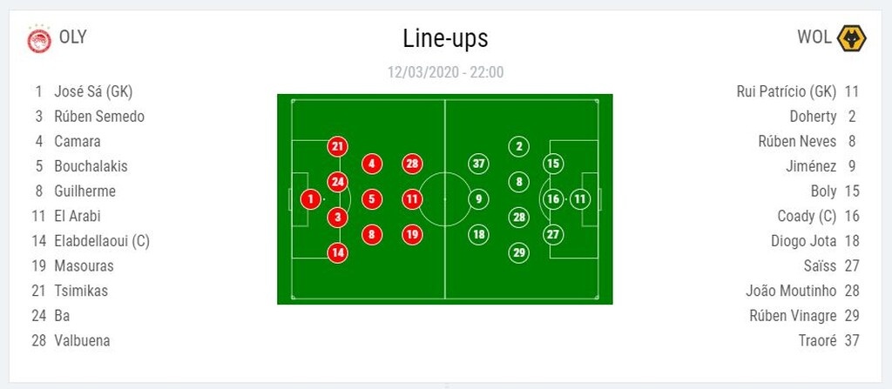Click the OLY team abbreviation
The width and height of the screenshot is (892, 389).
point(73,37)
